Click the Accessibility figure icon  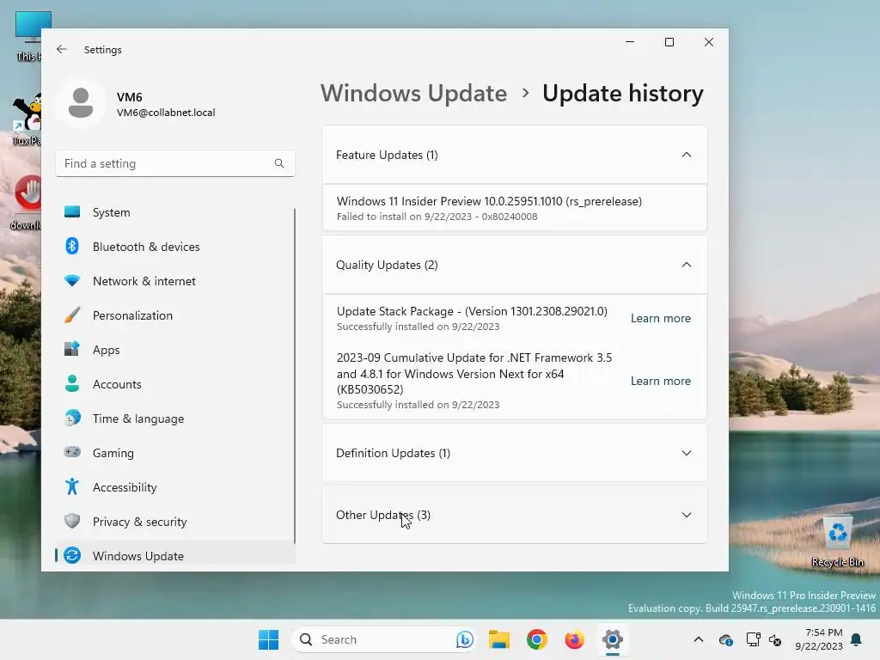[72, 486]
